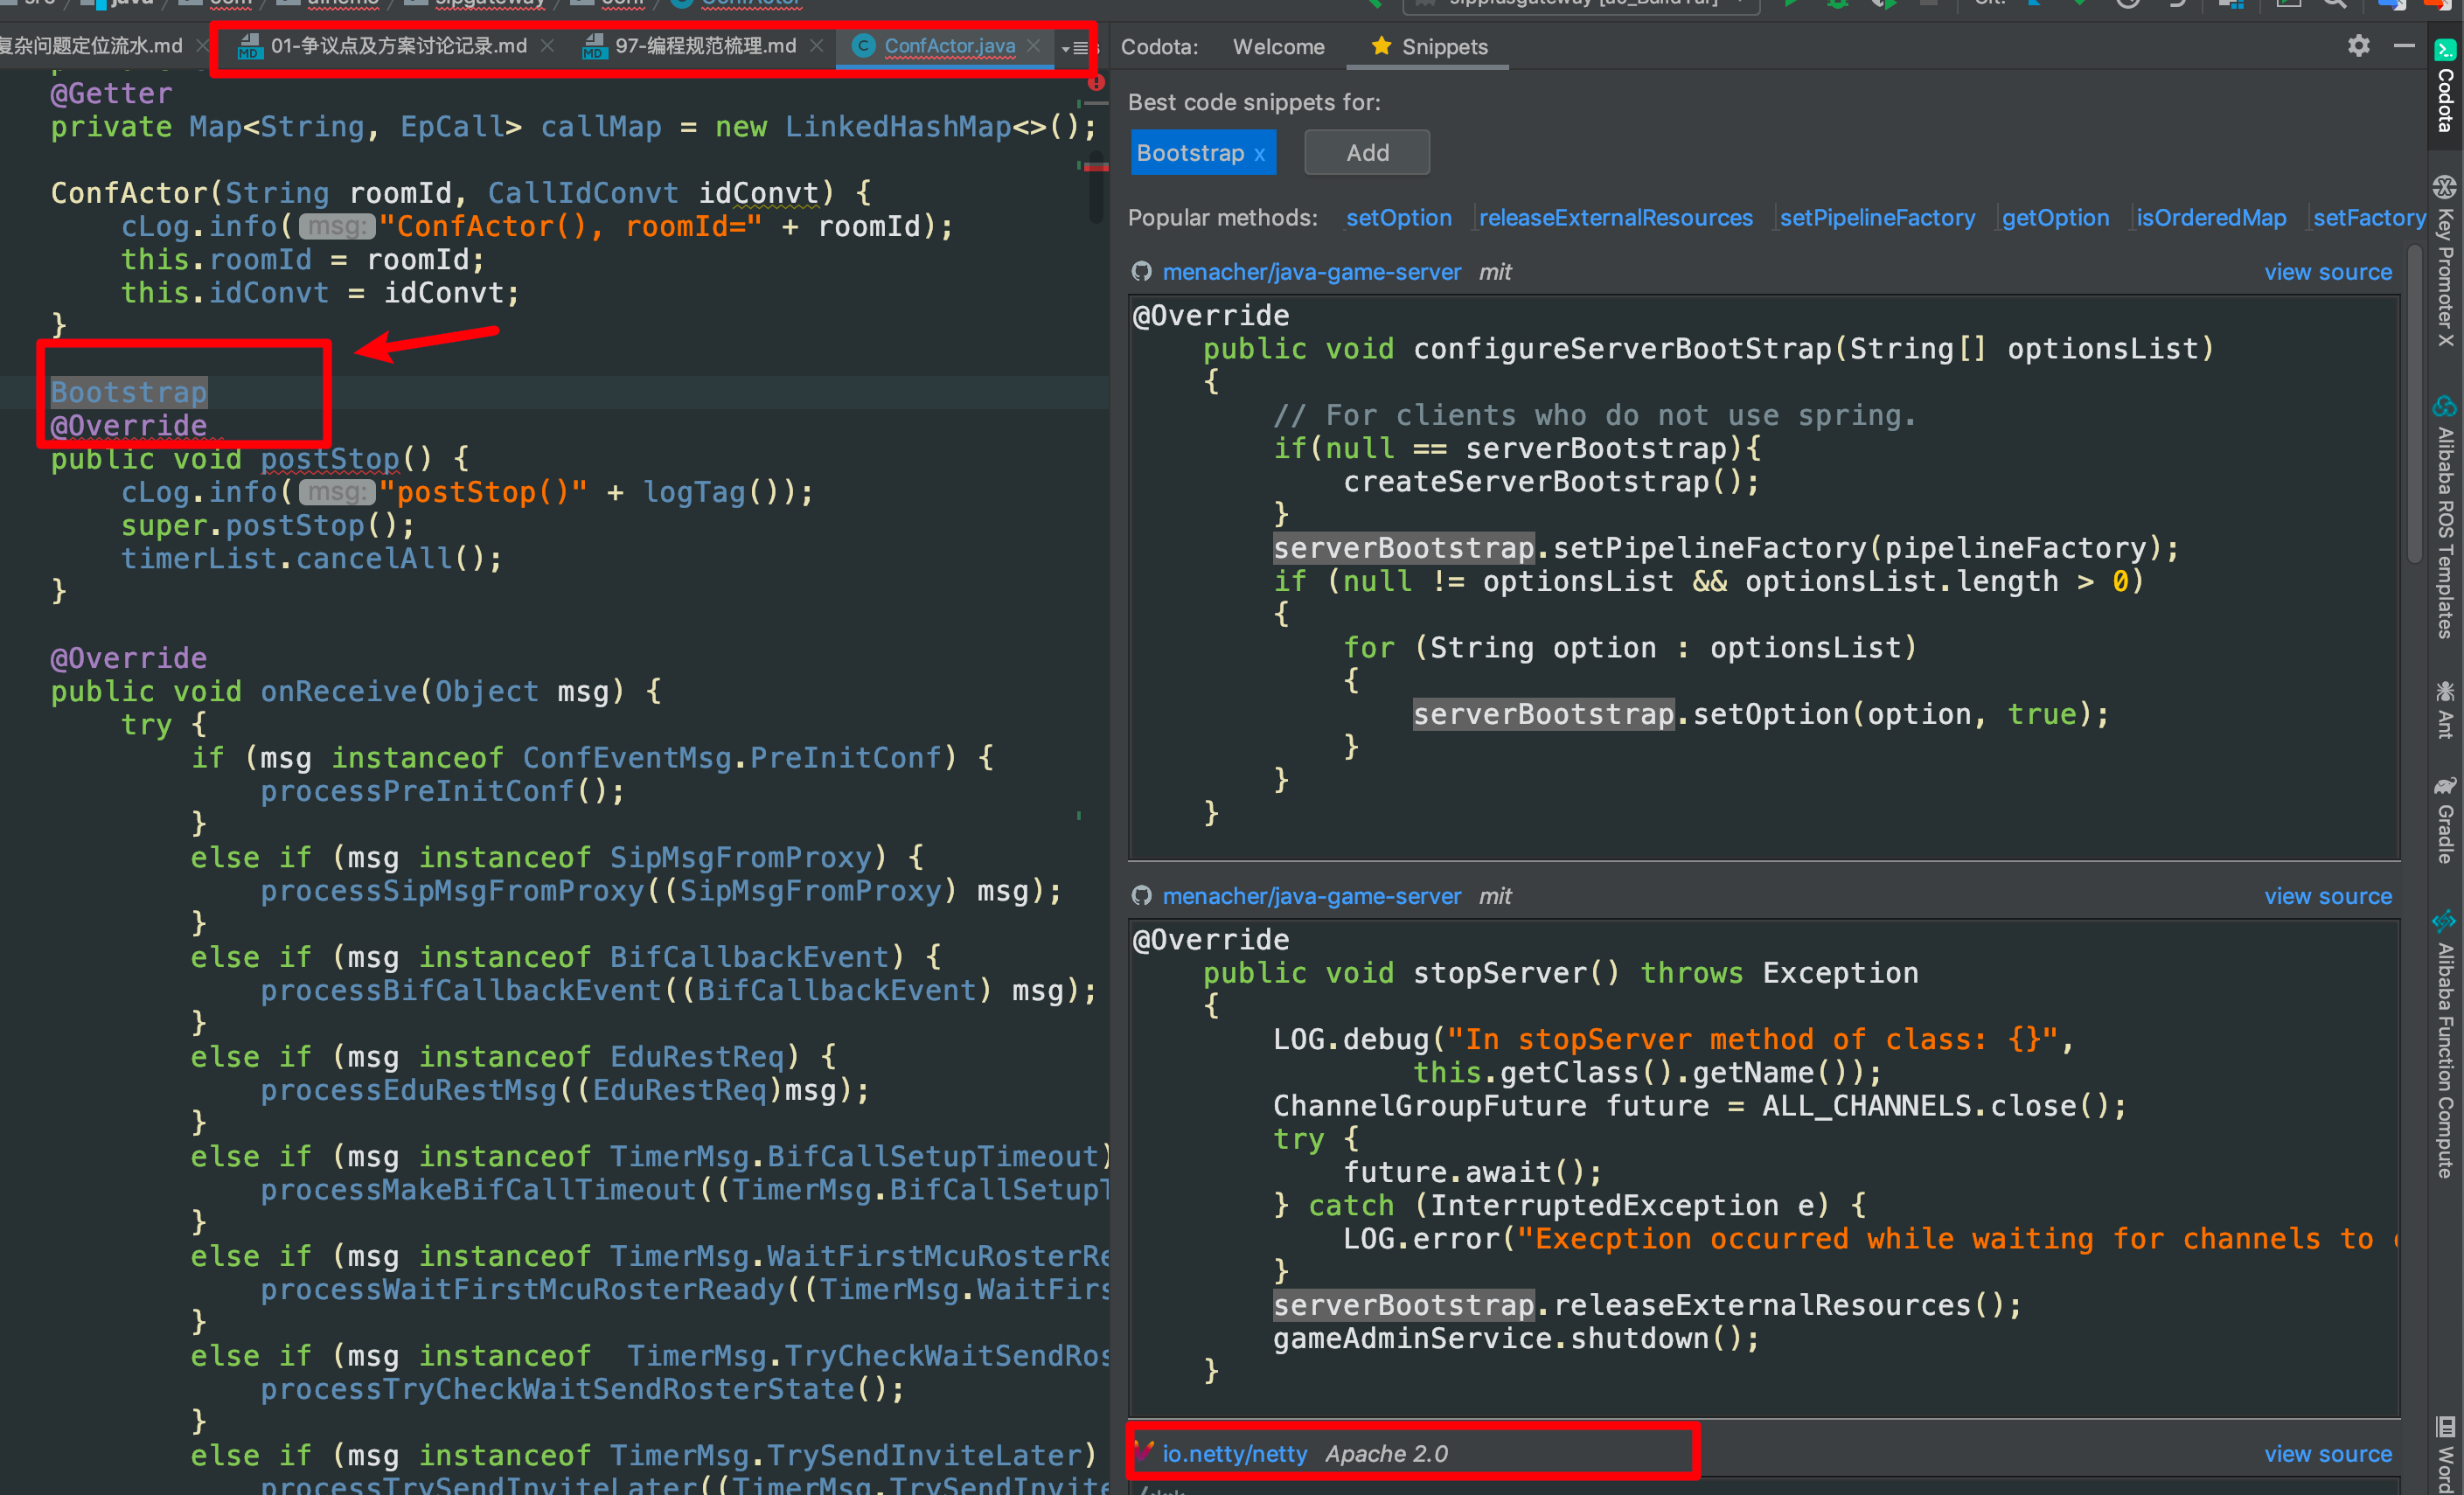Open the Ant tool window
The image size is (2464, 1495).
click(x=2445, y=710)
